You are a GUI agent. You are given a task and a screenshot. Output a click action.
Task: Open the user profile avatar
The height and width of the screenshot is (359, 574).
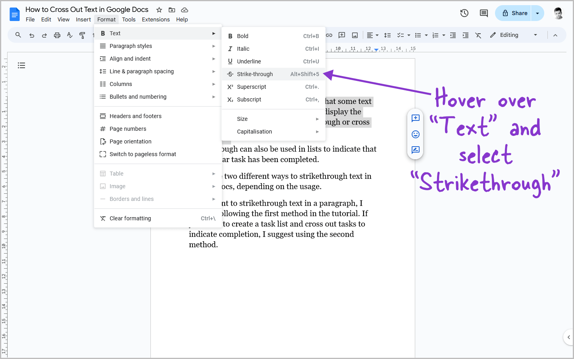tap(558, 13)
